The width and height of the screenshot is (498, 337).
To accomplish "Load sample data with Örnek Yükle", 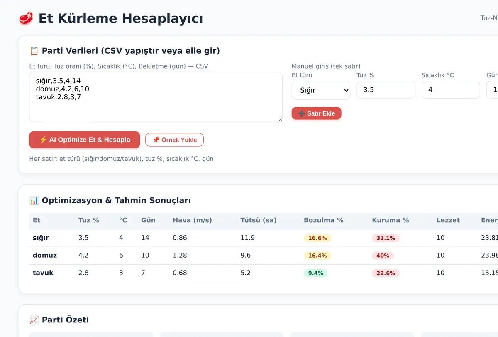I will [174, 140].
